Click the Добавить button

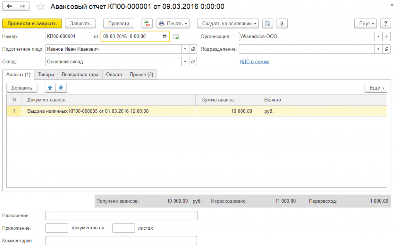coord(22,88)
